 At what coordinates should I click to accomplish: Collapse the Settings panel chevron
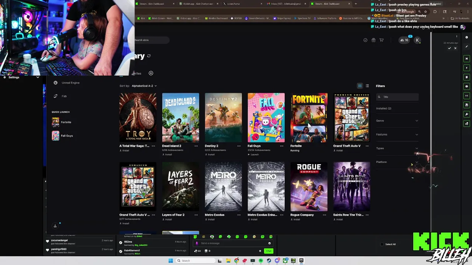(38, 77)
